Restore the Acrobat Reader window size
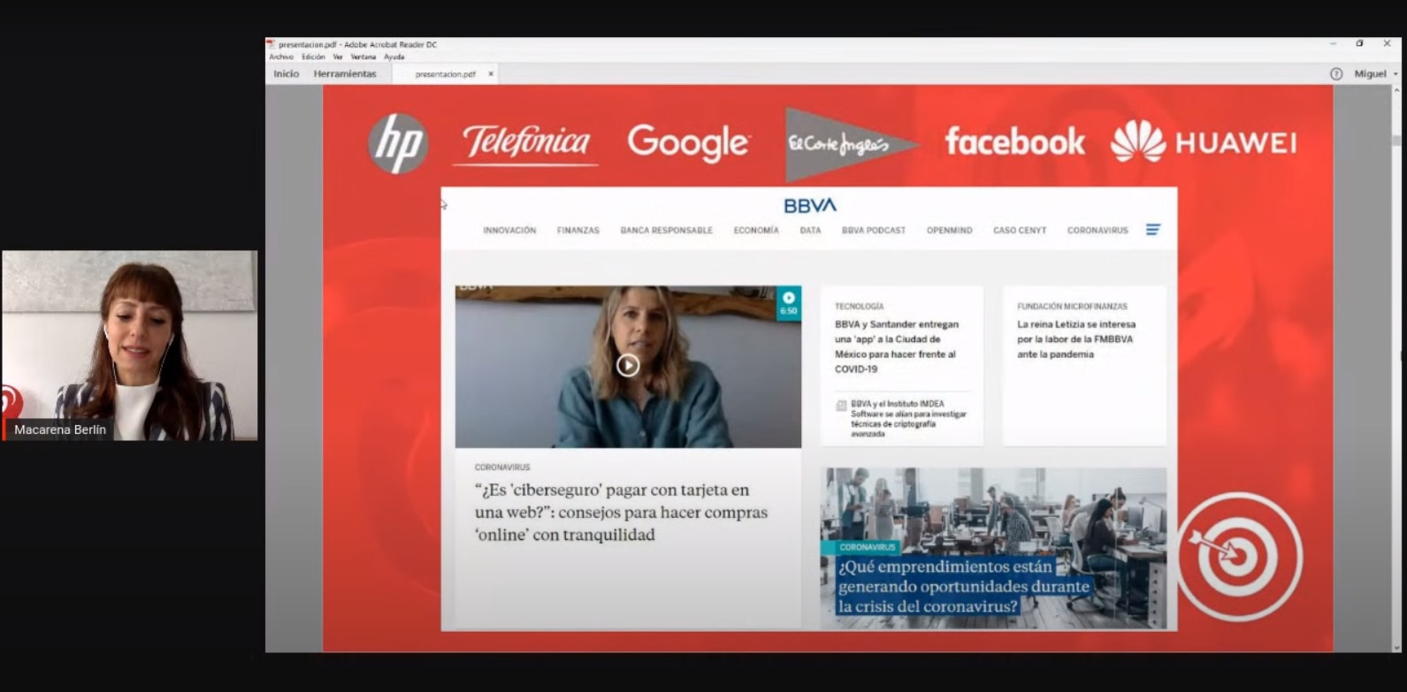The image size is (1407, 692). (1360, 44)
